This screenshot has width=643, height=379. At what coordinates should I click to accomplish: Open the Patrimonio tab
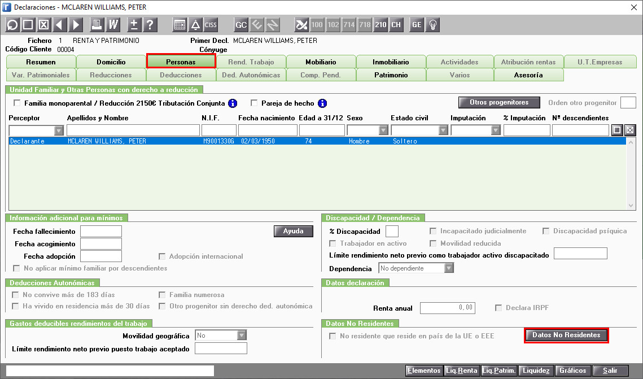point(391,75)
